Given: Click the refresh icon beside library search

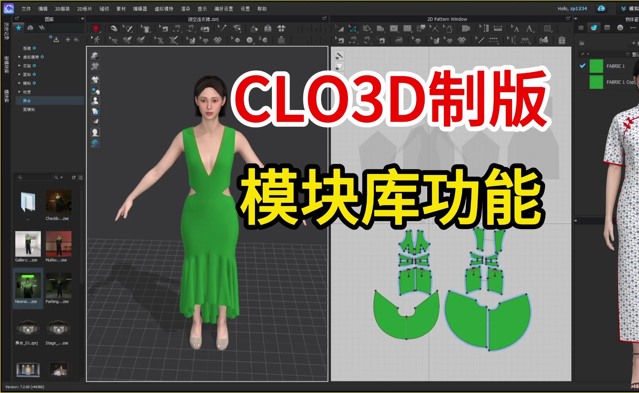Looking at the screenshot, I should 74,177.
